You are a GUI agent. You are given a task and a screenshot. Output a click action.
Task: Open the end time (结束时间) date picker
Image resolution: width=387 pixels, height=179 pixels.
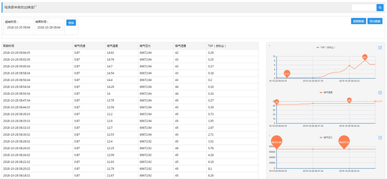coord(48,28)
